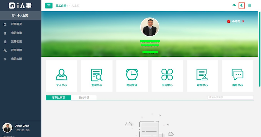
Task: Toggle the sidebar with hamburger button
Action: click(49, 6)
